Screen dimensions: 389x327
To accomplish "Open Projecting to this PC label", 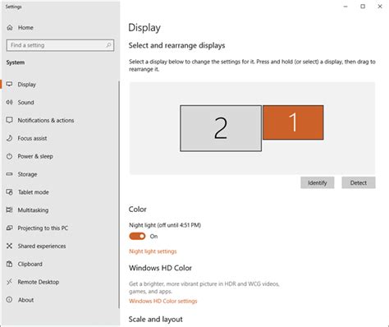I will pos(43,228).
